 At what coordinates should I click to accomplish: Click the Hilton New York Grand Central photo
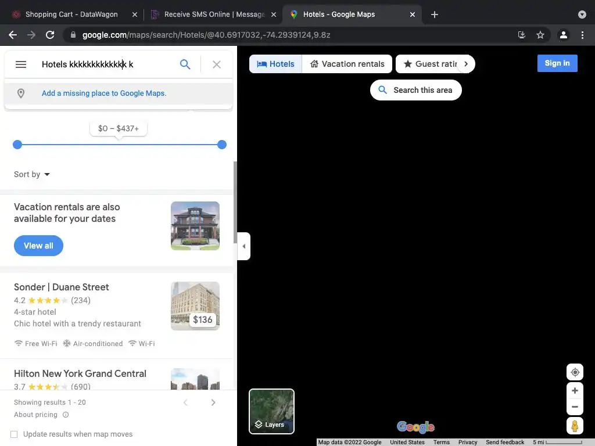point(195,379)
